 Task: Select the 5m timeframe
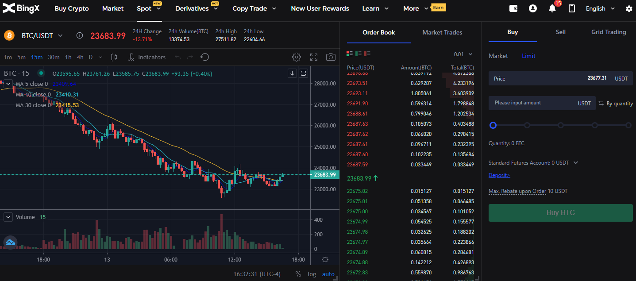(x=22, y=57)
